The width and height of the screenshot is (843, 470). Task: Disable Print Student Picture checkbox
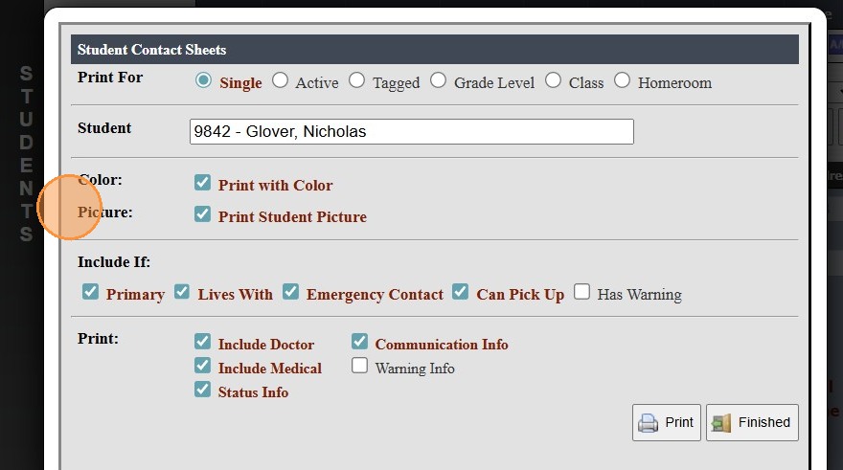[x=202, y=213]
